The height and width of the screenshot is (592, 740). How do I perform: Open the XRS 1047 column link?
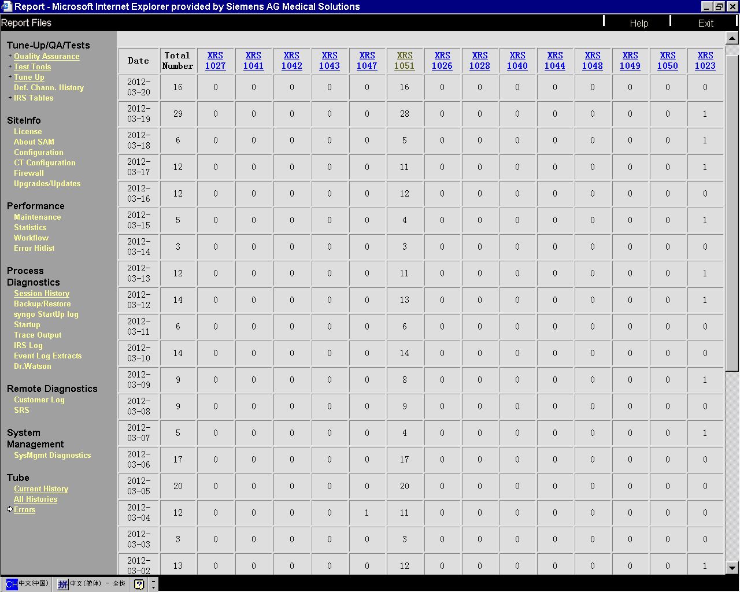[x=367, y=61]
